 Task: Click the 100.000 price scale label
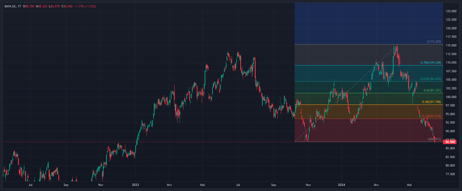(x=451, y=97)
